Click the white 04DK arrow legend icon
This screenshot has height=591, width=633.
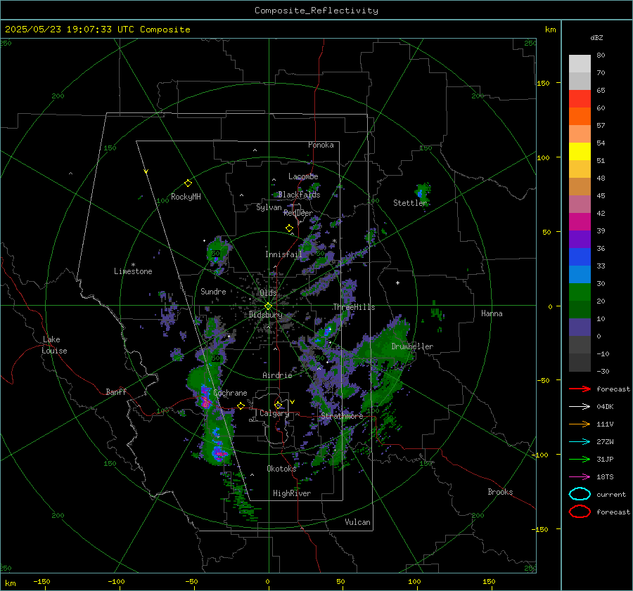[x=580, y=406]
